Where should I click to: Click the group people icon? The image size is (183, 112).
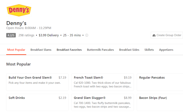(x=154, y=35)
